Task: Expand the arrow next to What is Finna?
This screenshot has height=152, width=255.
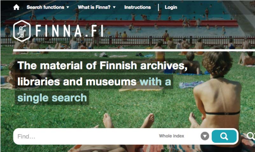Action: pos(114,7)
